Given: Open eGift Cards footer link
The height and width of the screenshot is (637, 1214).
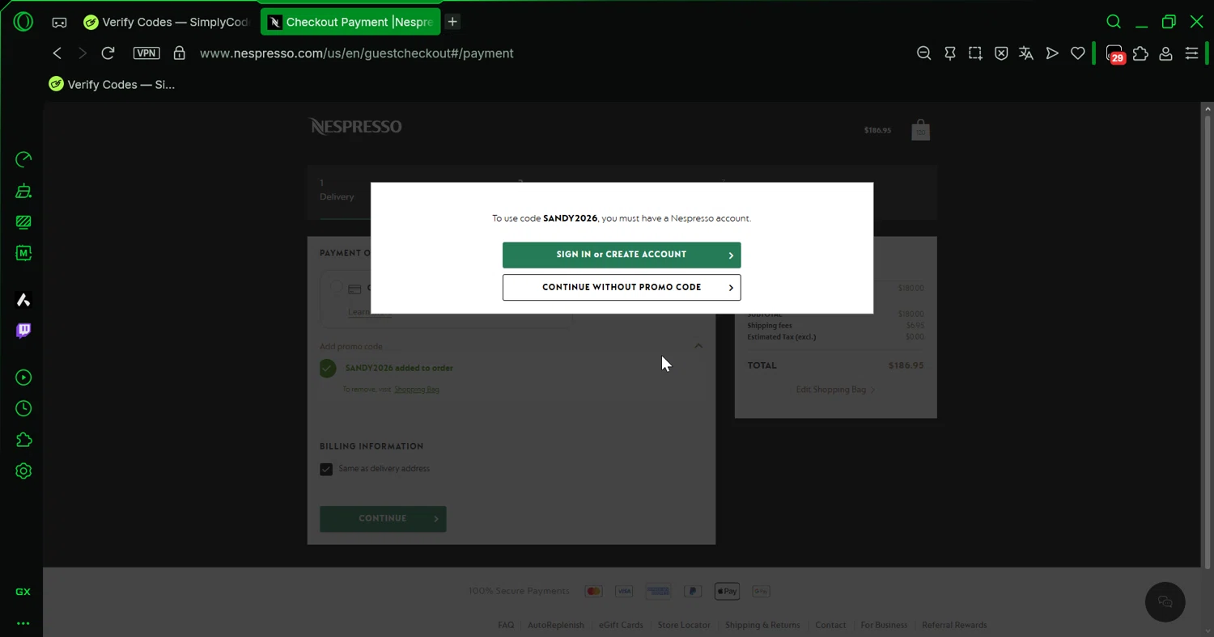Looking at the screenshot, I should [621, 625].
